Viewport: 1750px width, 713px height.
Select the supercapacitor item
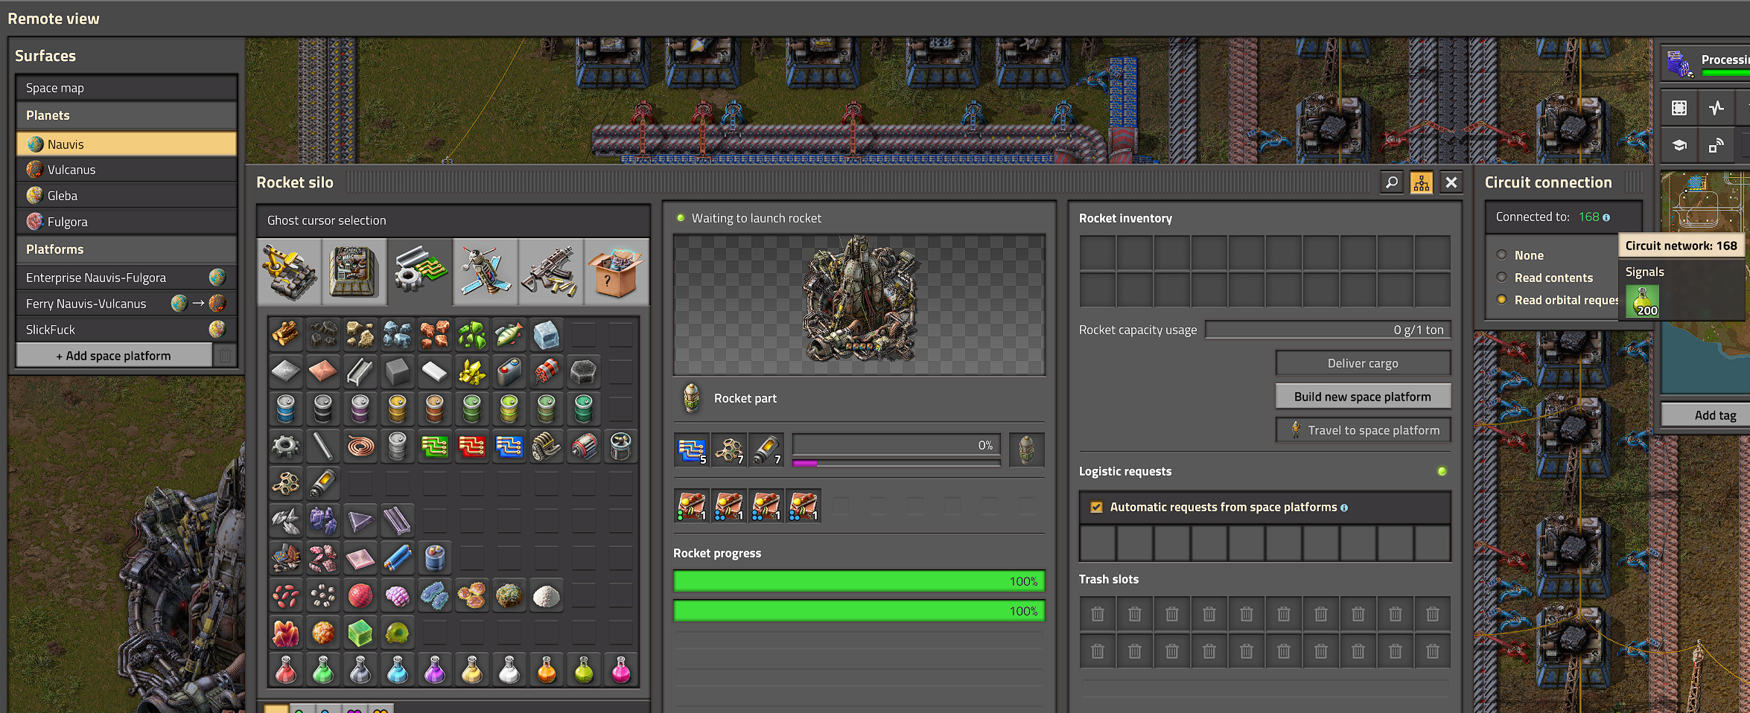[x=435, y=558]
